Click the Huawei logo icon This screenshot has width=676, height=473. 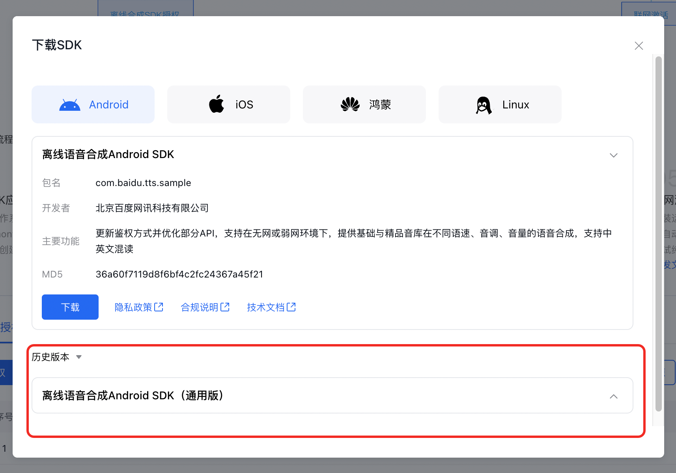click(x=350, y=104)
